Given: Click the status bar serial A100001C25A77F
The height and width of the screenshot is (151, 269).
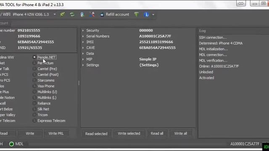Looking at the screenshot, I should point(245,144).
